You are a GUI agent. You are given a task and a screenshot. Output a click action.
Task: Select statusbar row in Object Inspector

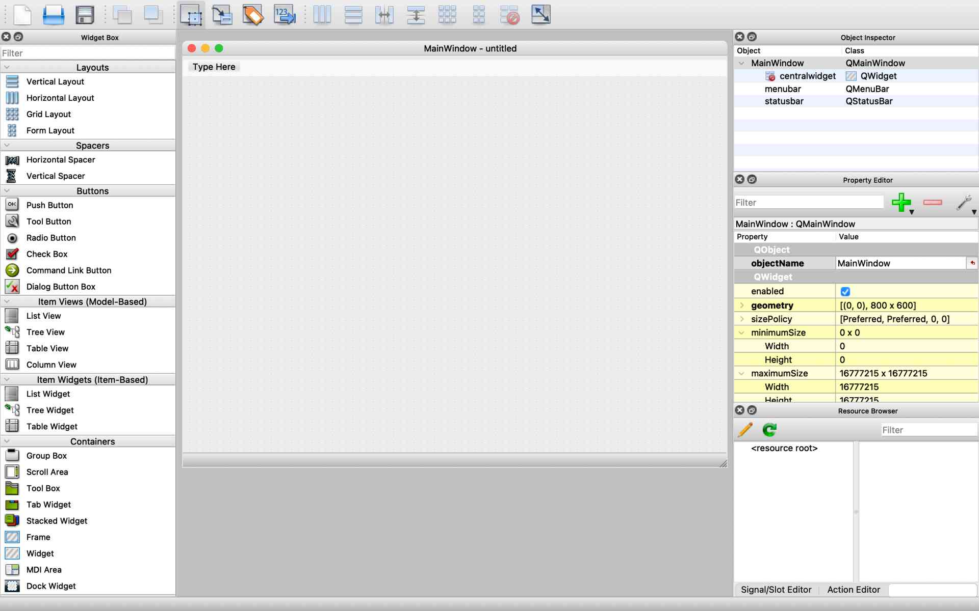[856, 101]
